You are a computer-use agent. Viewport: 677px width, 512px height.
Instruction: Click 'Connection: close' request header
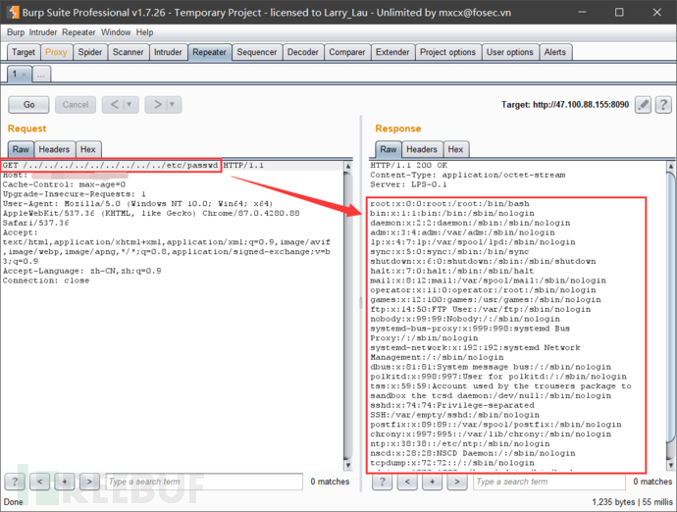pyautogui.click(x=46, y=281)
